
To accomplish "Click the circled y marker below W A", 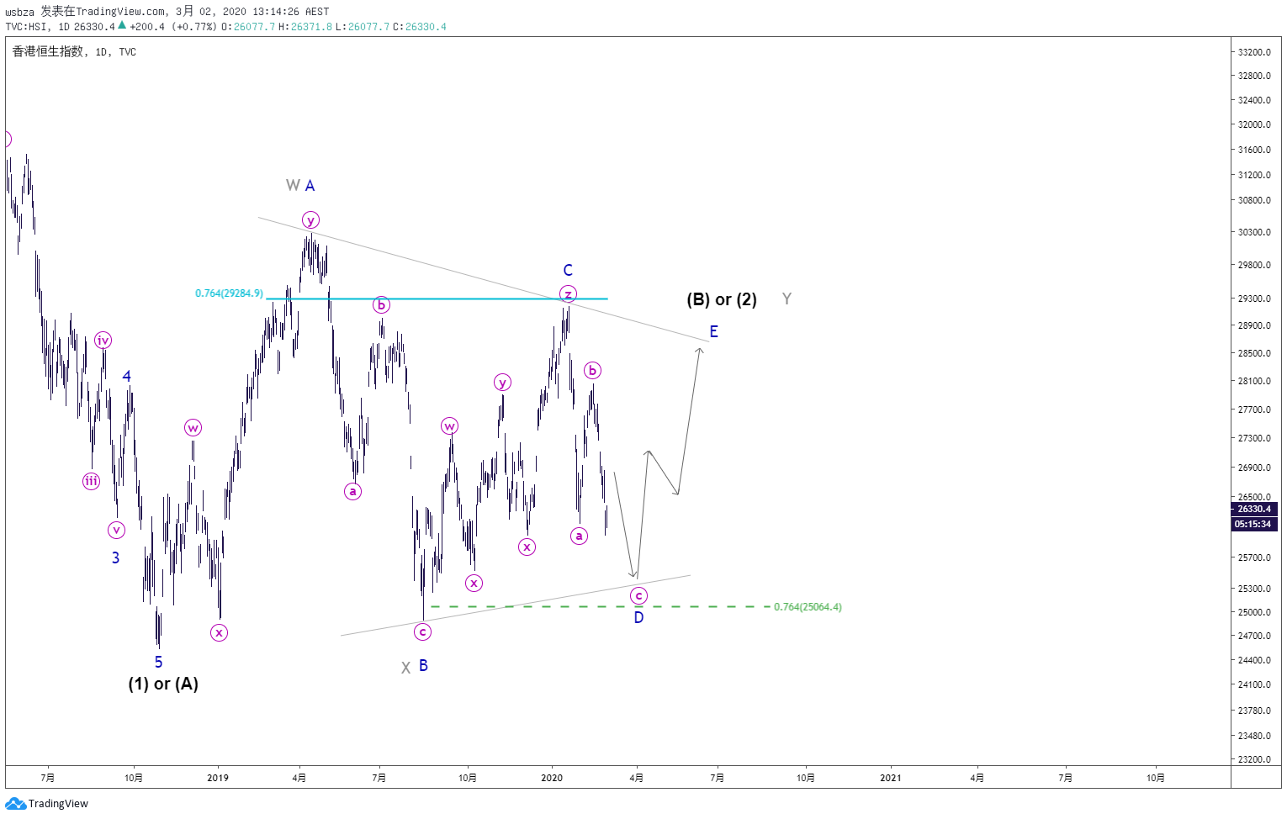I will coord(310,220).
